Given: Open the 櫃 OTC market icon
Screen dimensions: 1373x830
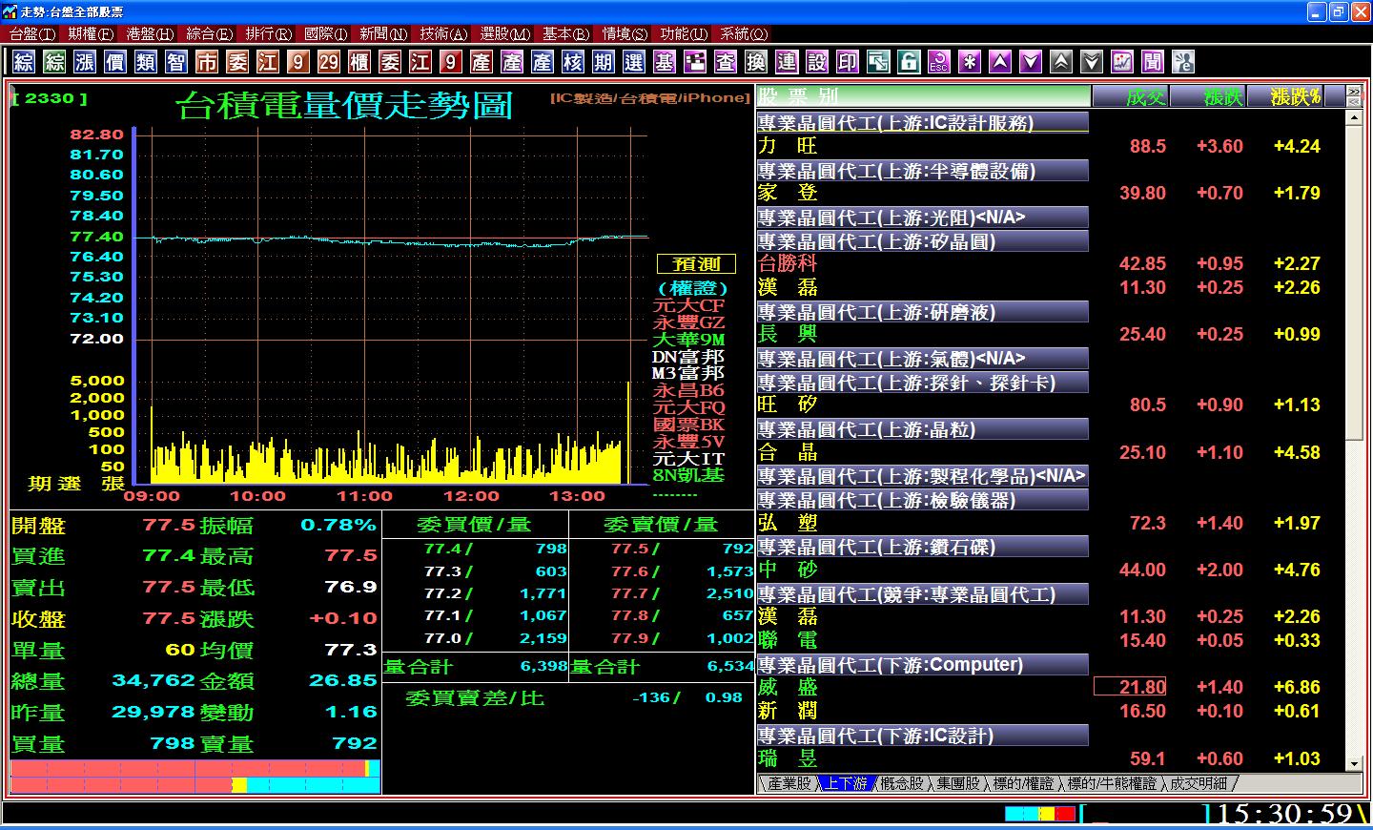Looking at the screenshot, I should (359, 62).
